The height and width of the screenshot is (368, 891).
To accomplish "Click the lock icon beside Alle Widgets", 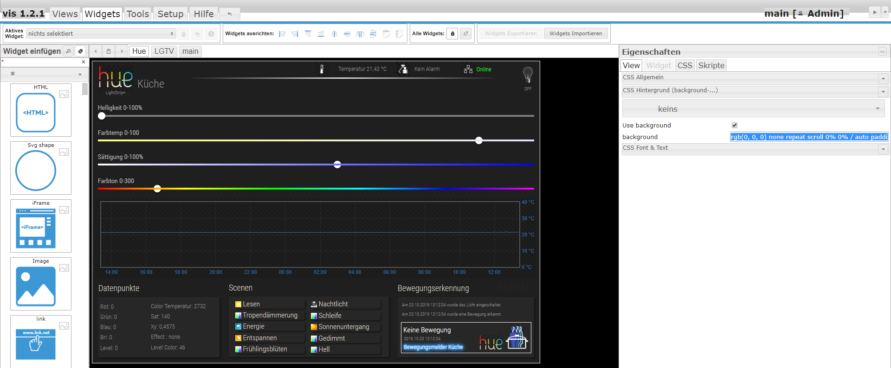I will coord(452,33).
